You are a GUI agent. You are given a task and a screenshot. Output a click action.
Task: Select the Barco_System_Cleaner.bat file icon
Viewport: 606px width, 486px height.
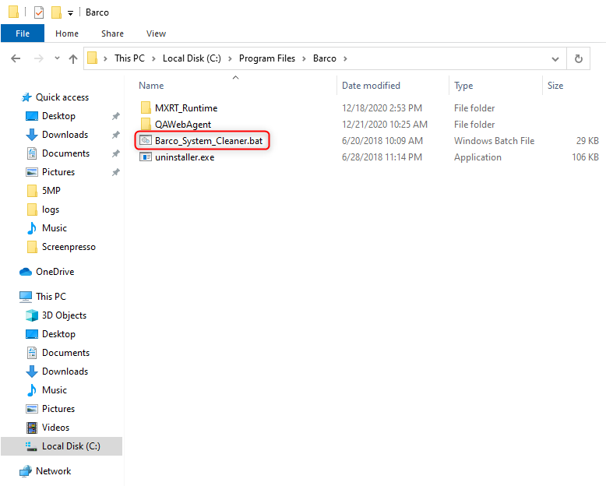146,140
